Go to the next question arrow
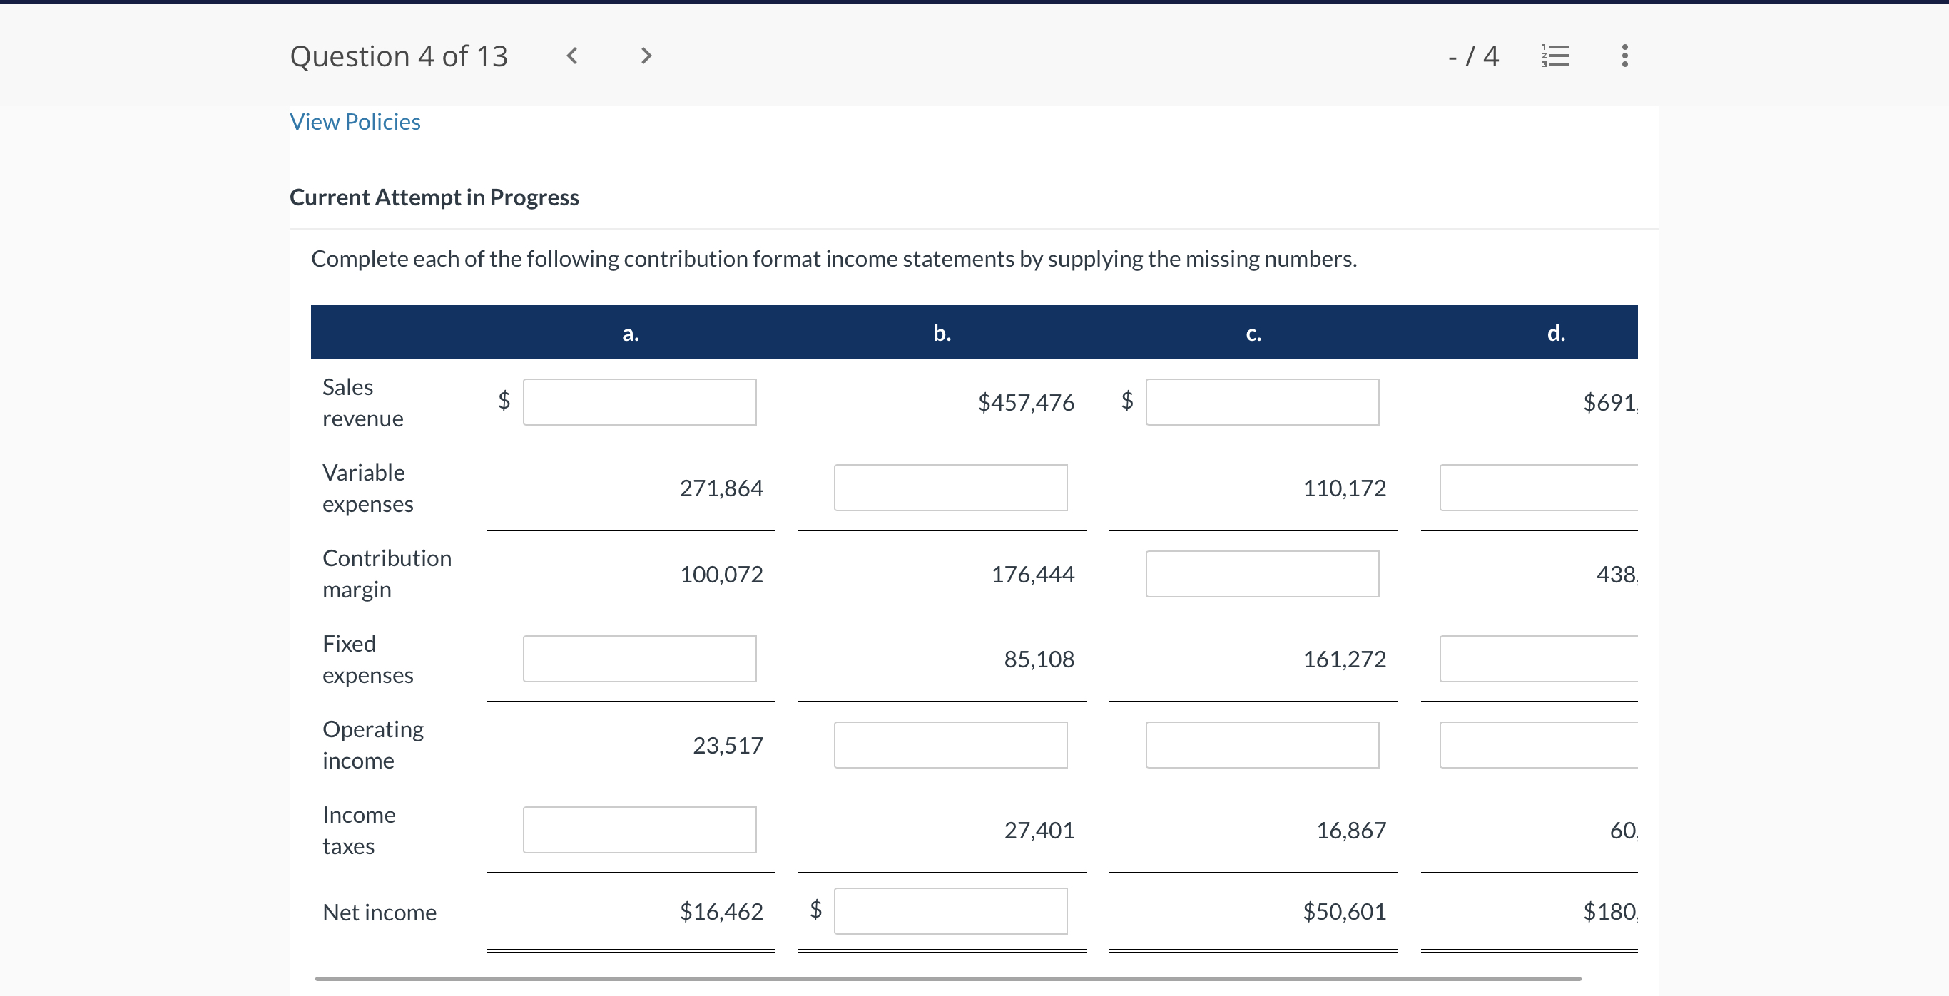Image resolution: width=1949 pixels, height=996 pixels. [x=646, y=56]
